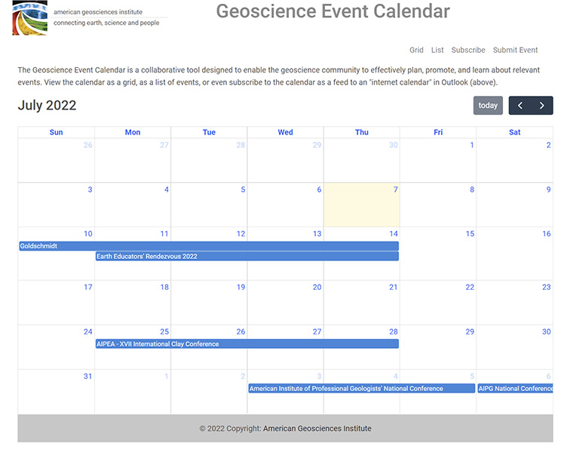Screen dimensions: 564x453
Task: Click the Sat column header
Action: tap(514, 132)
